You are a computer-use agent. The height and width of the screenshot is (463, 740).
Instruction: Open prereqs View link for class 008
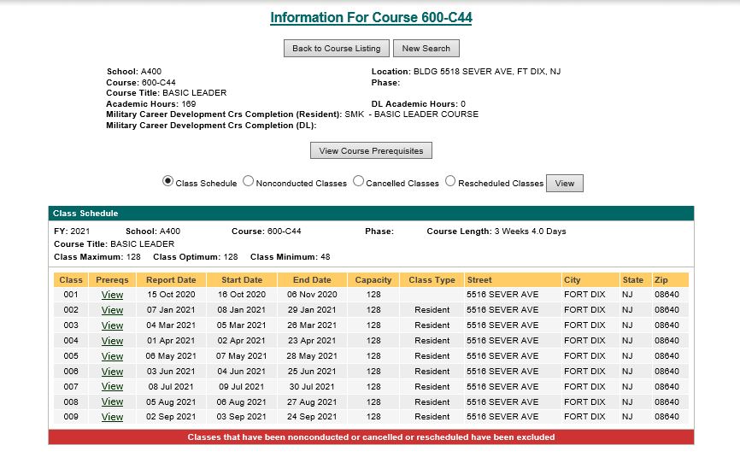[112, 401]
